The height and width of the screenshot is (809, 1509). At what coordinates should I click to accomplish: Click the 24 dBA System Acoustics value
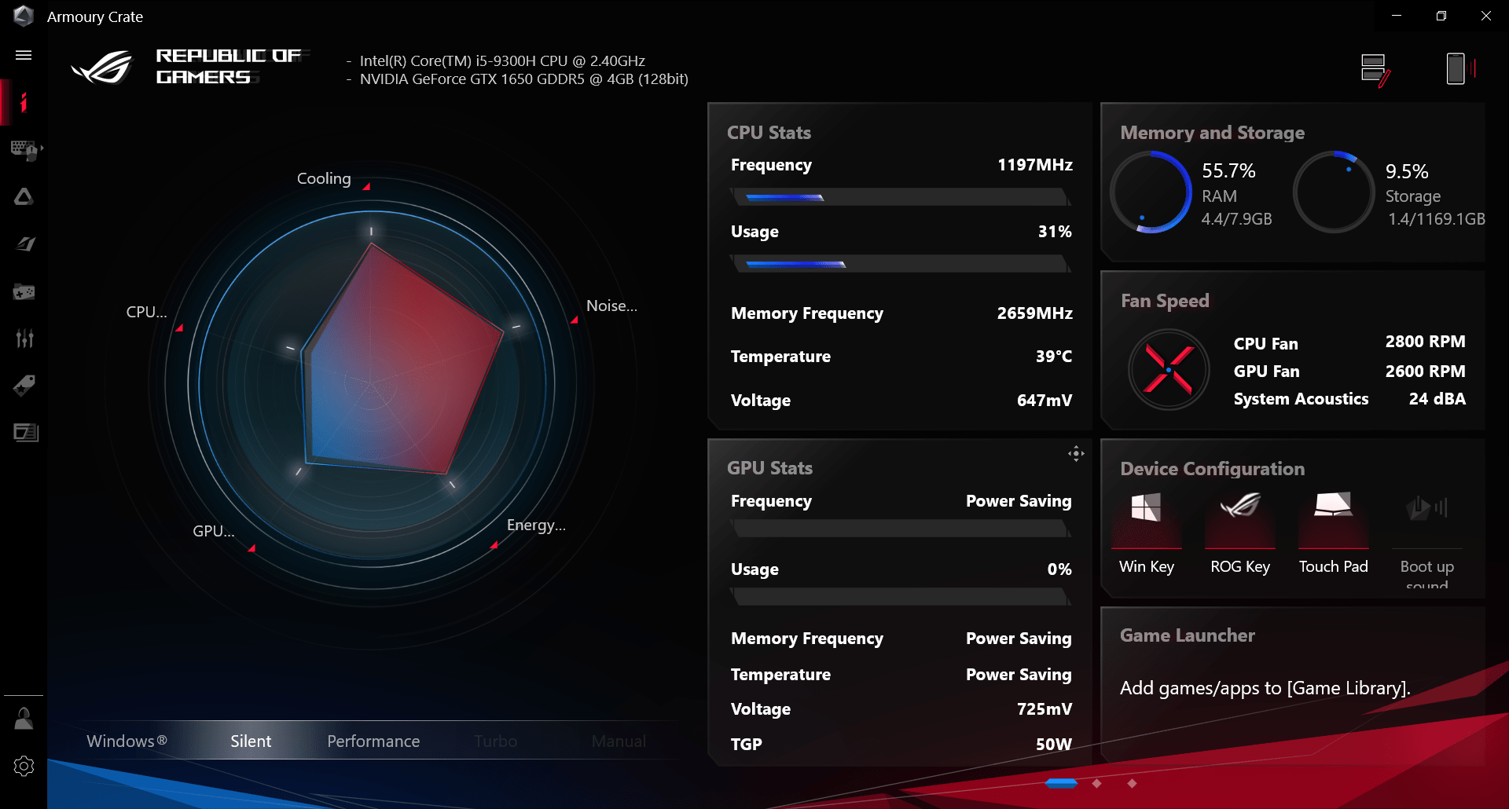1437,399
